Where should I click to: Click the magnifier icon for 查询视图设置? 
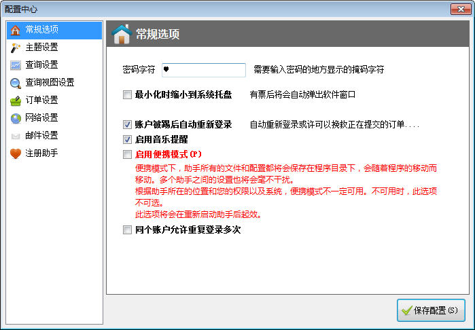point(15,83)
